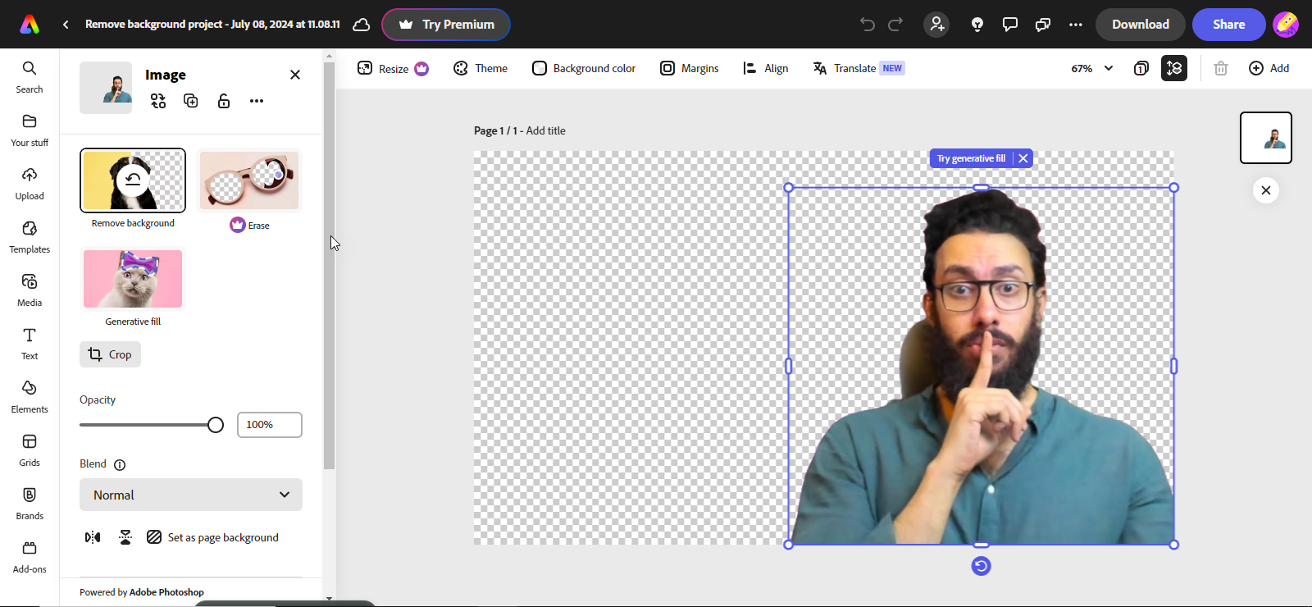Open Background color option
The height and width of the screenshot is (607, 1312).
point(584,68)
